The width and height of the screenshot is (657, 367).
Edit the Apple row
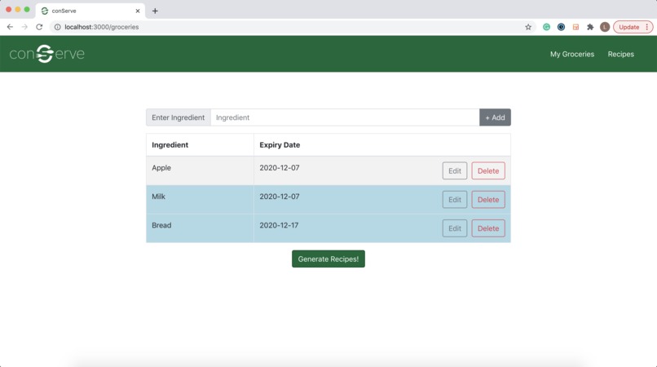tap(455, 170)
